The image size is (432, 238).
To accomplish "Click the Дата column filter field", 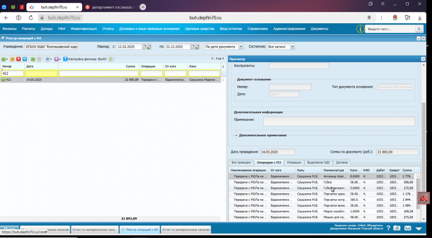I will tap(41, 74).
